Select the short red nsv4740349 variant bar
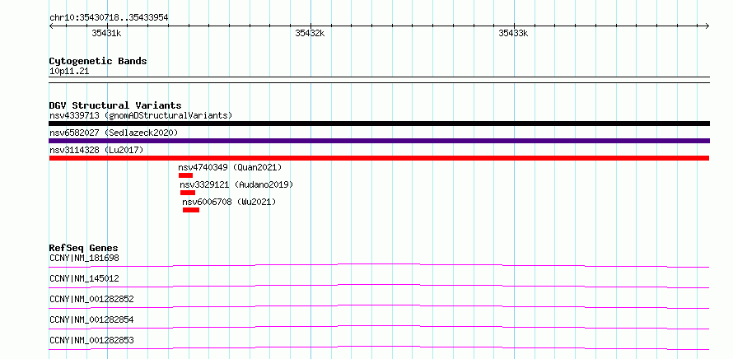This screenshot has width=733, height=359. coord(185,175)
